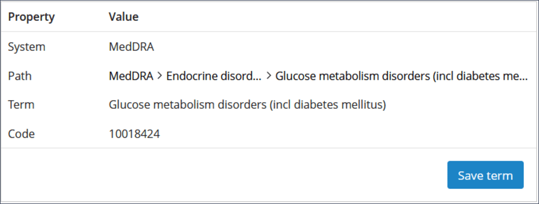This screenshot has width=539, height=204.
Task: Click the chevron right after MedDRA breadcrumb
Action: click(160, 76)
